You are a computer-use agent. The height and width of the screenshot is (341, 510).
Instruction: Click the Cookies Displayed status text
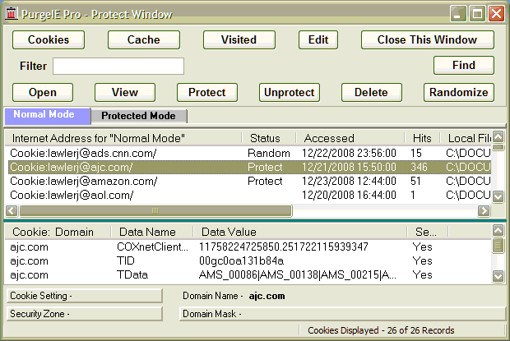point(381,330)
